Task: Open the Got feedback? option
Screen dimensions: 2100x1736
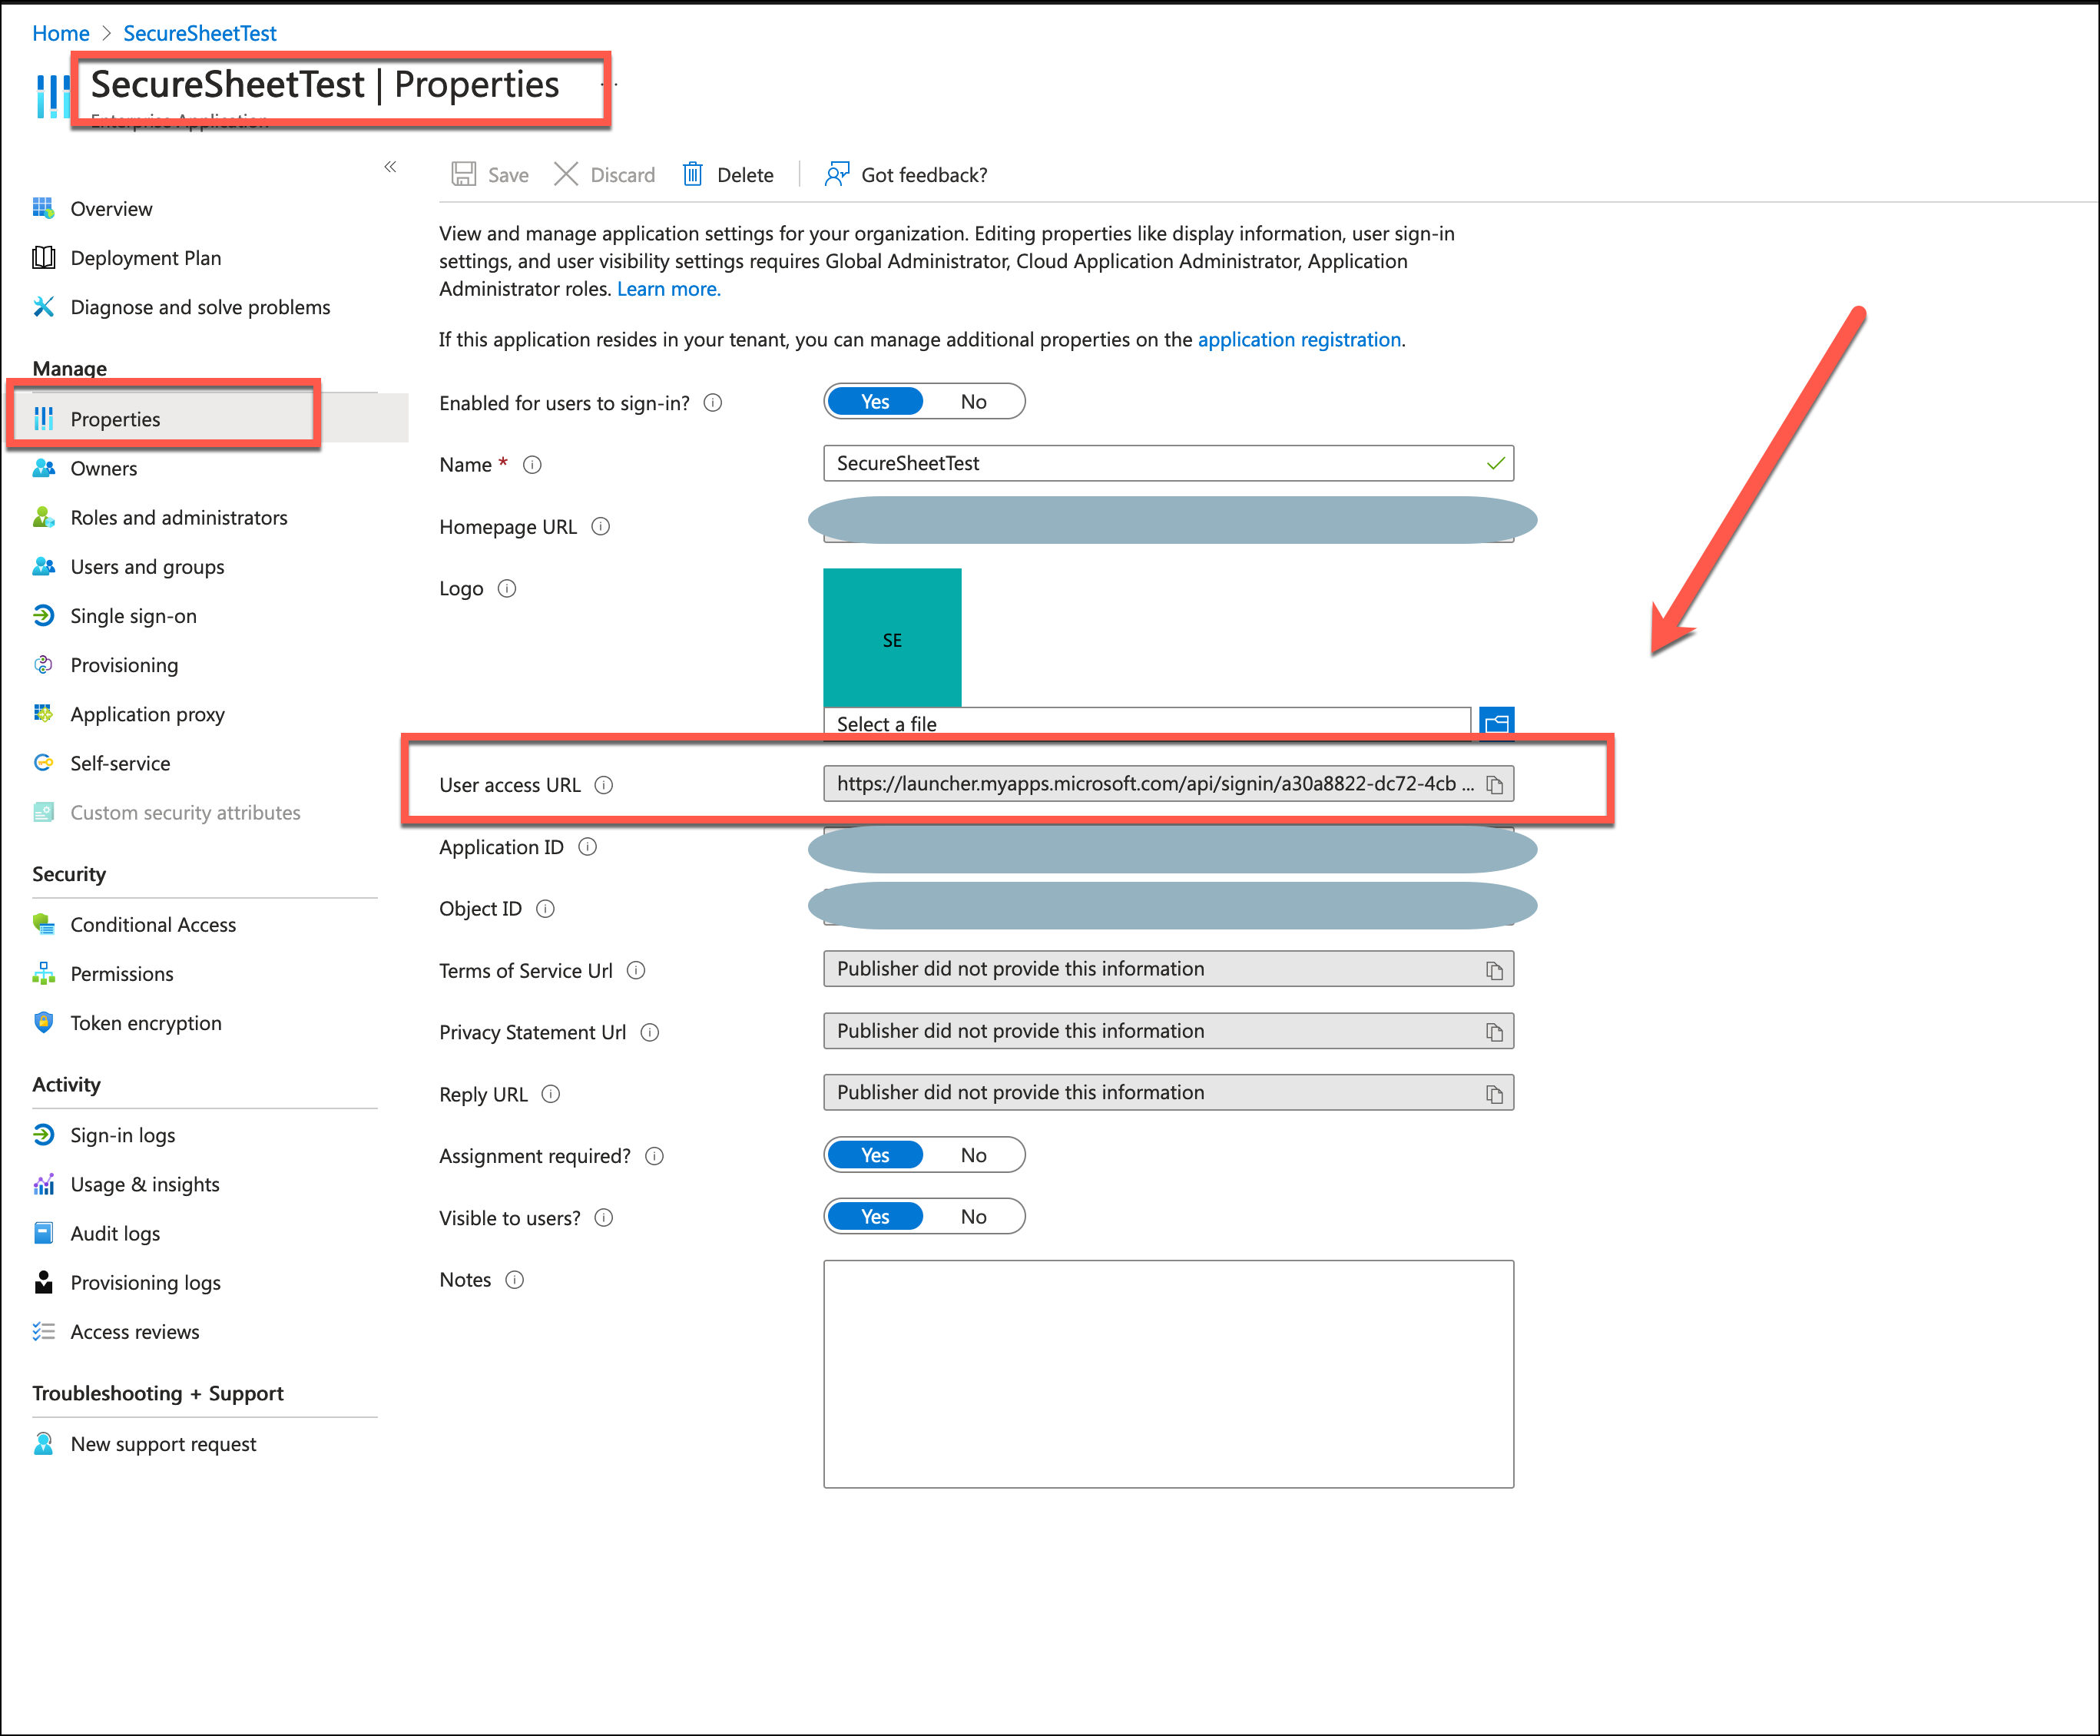Action: coord(906,175)
